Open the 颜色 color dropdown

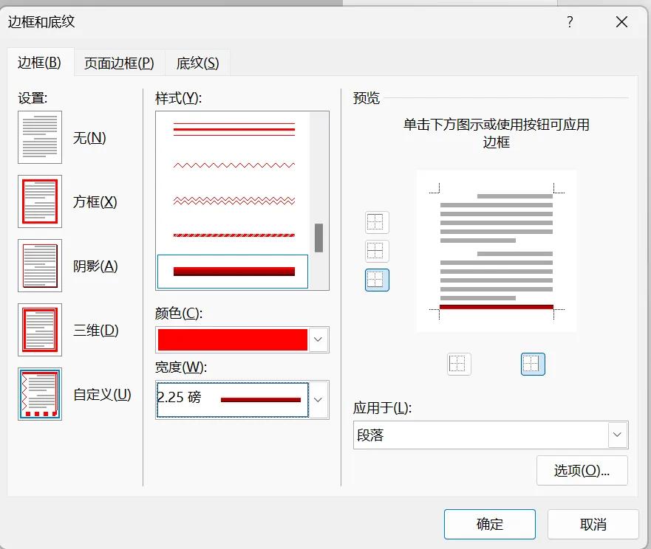point(318,339)
